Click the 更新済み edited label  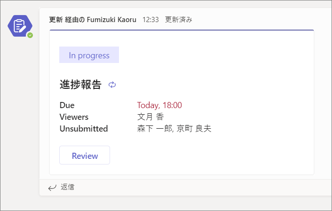pyautogui.click(x=179, y=20)
